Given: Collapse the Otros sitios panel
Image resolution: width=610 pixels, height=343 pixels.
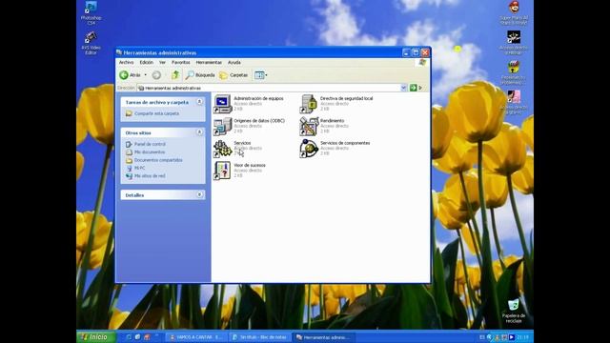Looking at the screenshot, I should [199, 132].
